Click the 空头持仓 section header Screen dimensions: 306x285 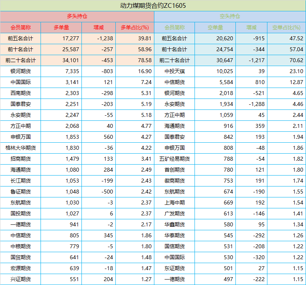[230, 16]
